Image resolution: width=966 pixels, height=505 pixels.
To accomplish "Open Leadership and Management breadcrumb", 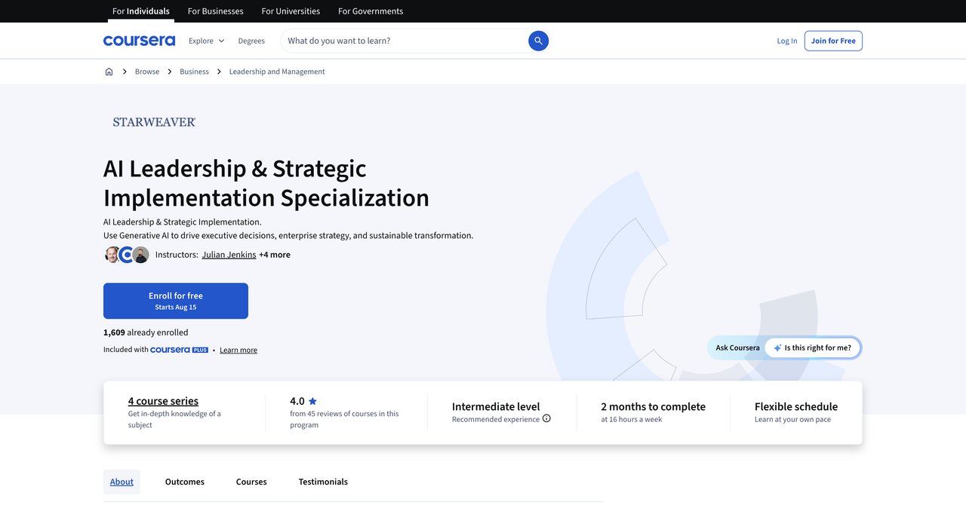I will 277,72.
